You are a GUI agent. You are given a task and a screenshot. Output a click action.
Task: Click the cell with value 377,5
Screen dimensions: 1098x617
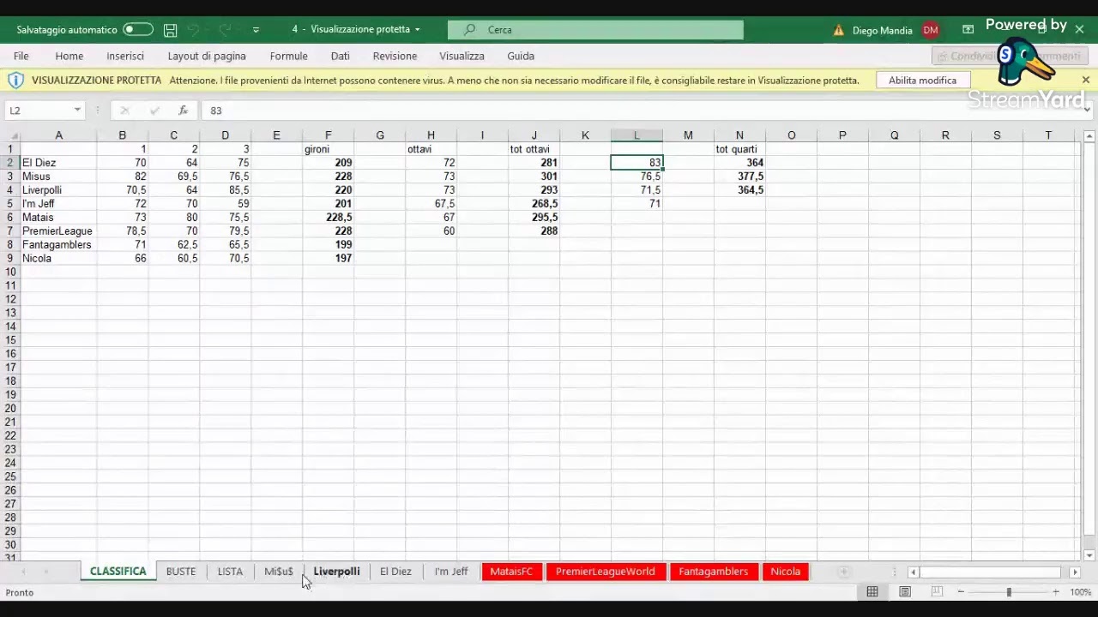(739, 177)
